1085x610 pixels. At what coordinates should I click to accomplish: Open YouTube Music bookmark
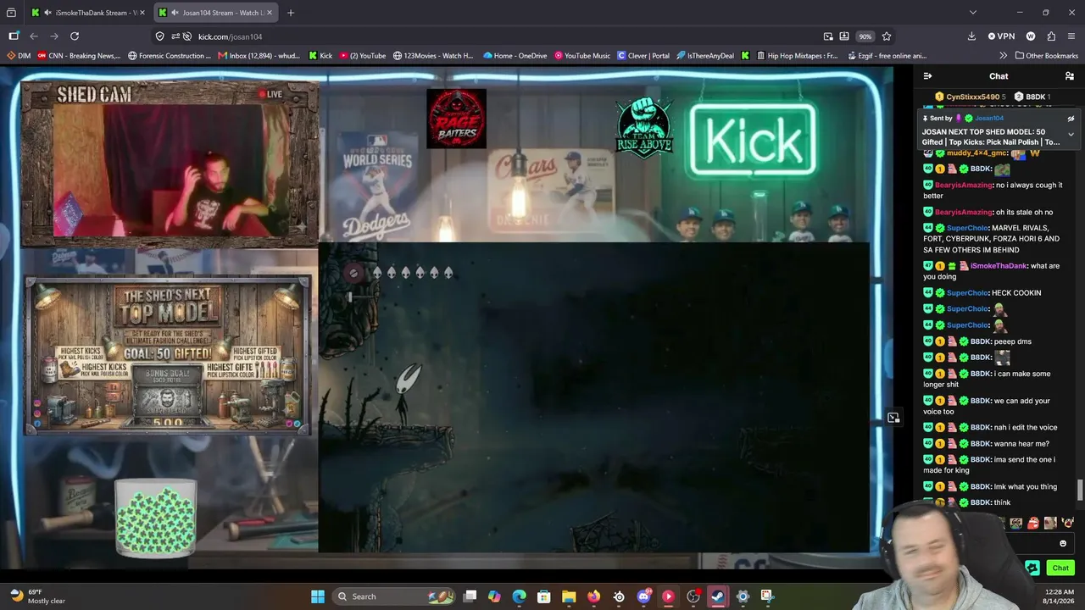pos(582,56)
